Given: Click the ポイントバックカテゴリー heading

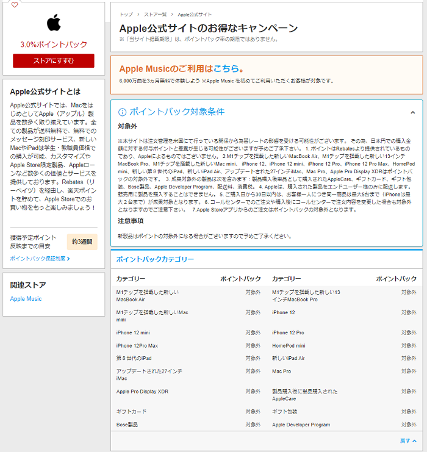Looking at the screenshot, I should click(155, 259).
